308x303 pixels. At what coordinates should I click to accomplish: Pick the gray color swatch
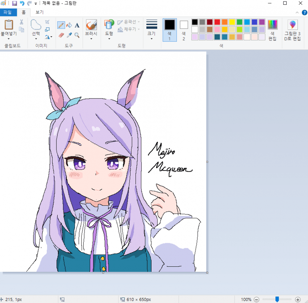pyautogui.click(x=202, y=22)
